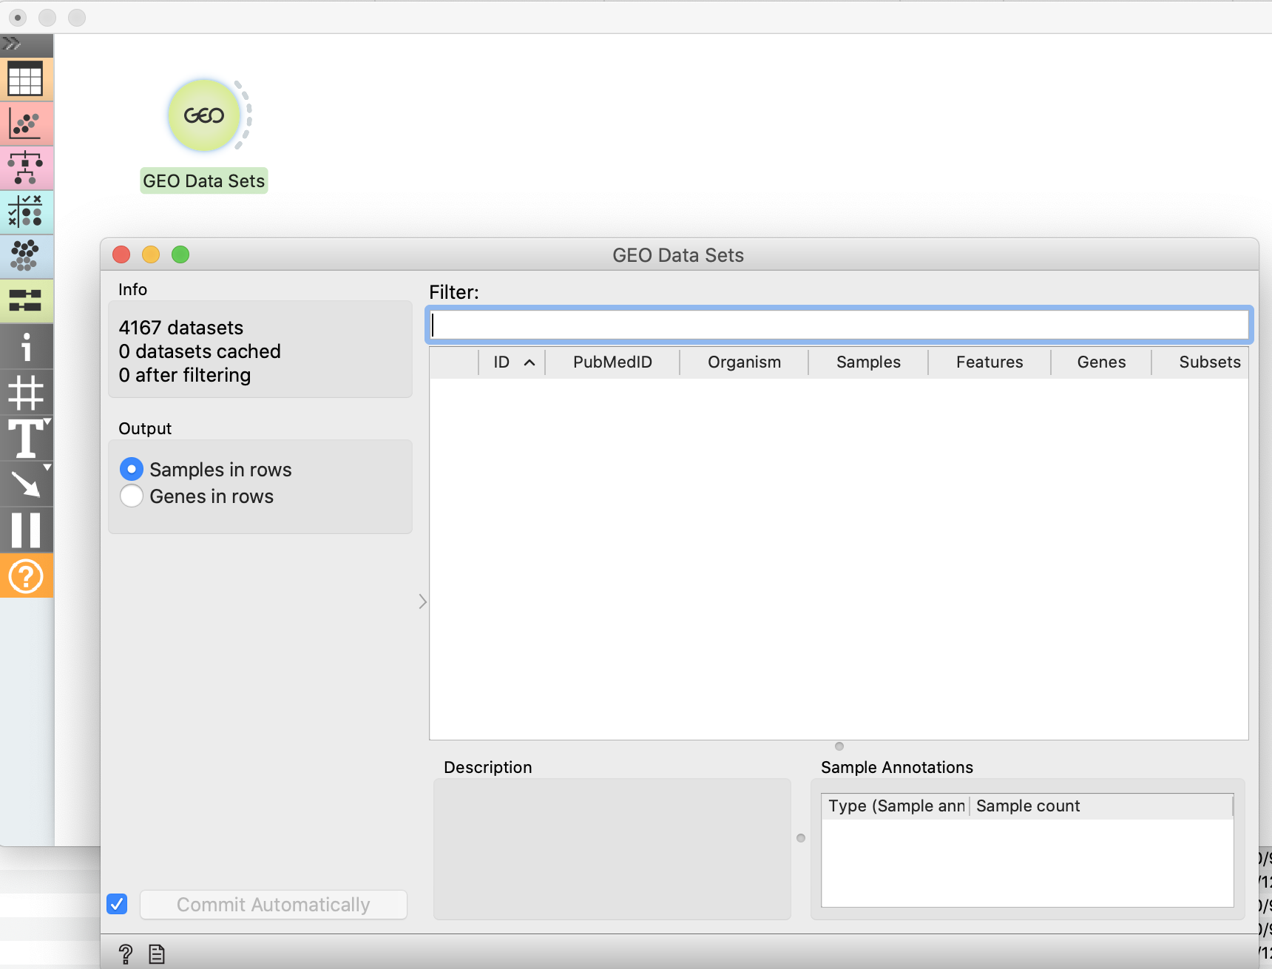Open help for the GEO Data Sets widget

tap(126, 953)
